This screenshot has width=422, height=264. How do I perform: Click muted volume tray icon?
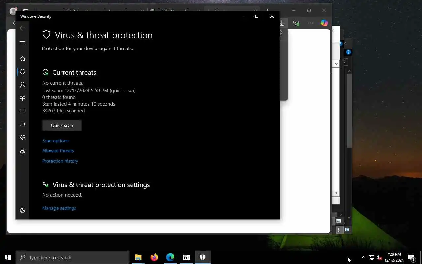click(379, 257)
